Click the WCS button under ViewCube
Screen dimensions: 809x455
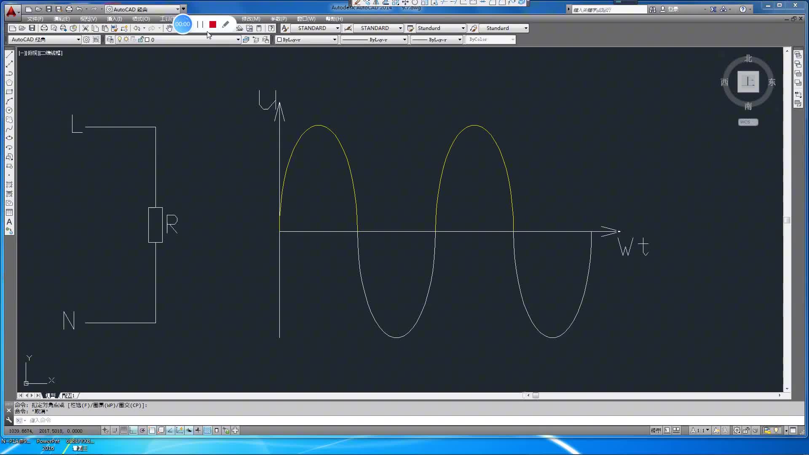748,122
